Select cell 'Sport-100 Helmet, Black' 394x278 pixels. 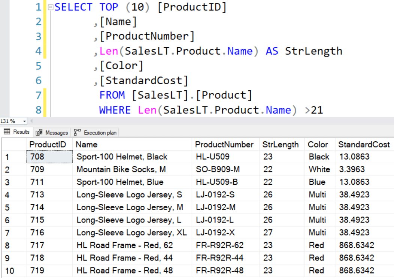(132, 157)
